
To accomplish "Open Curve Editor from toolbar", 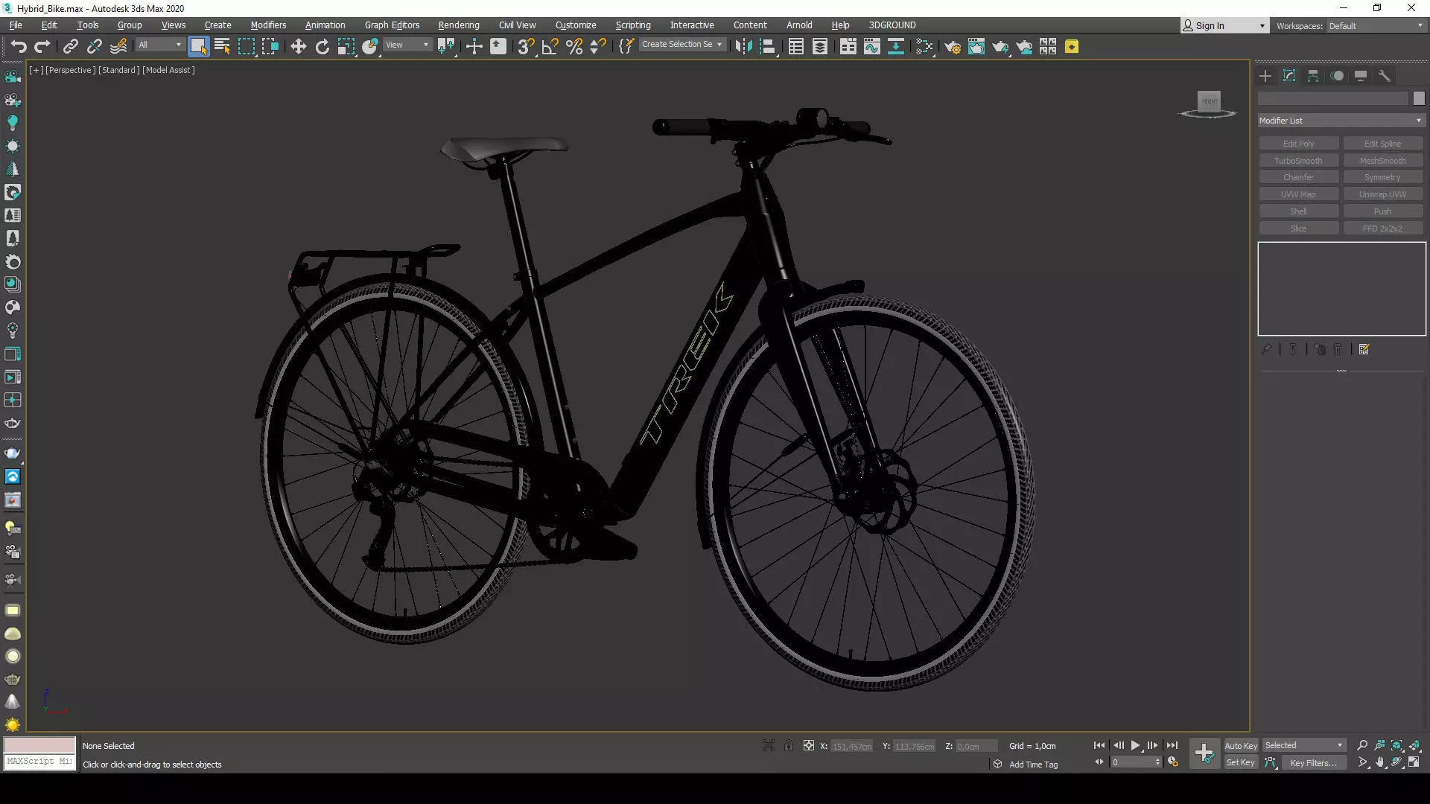I will [871, 47].
